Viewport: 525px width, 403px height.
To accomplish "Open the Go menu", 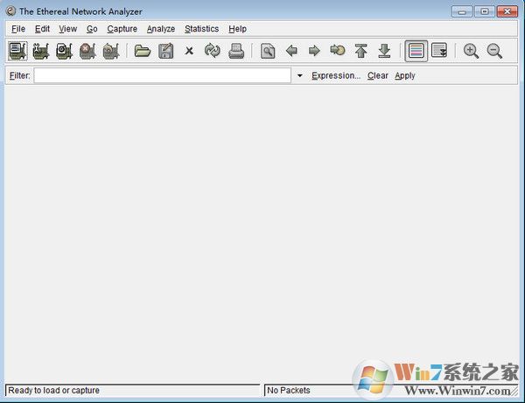I will [x=92, y=29].
